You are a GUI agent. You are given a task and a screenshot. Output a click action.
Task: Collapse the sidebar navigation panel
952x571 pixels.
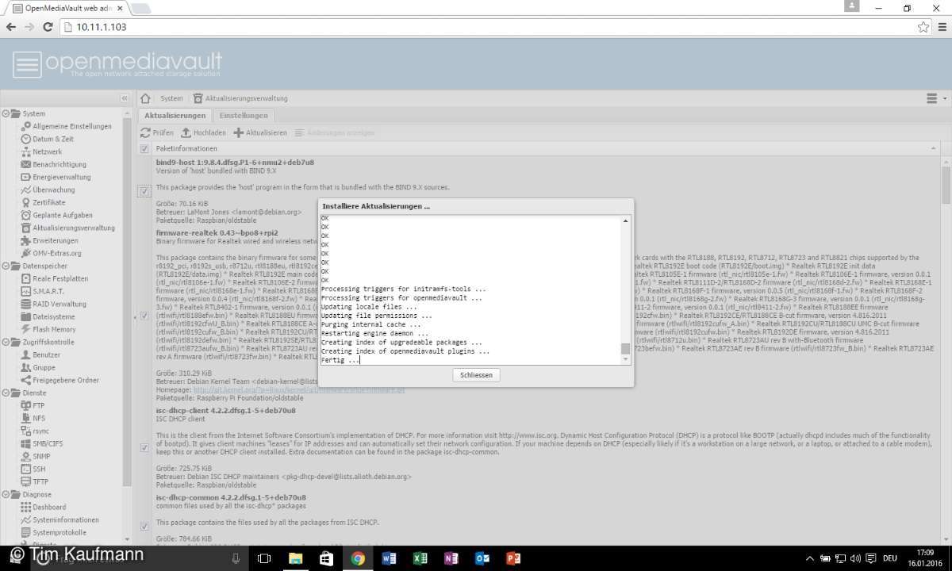pyautogui.click(x=125, y=98)
